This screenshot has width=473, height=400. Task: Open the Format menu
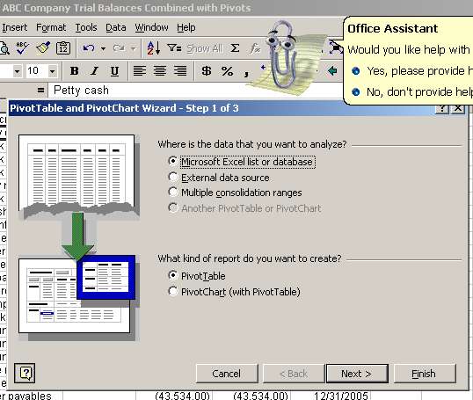point(51,27)
